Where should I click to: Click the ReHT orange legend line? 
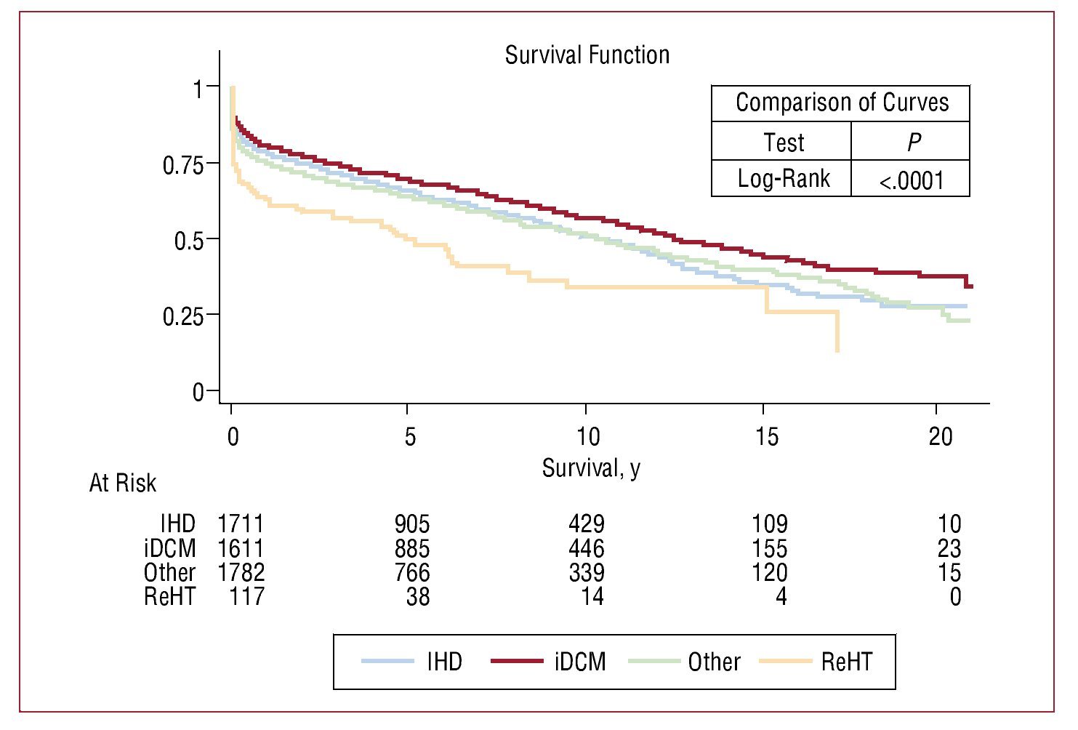pos(785,662)
